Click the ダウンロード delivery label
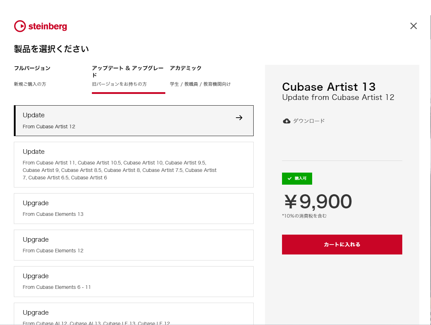431x325 pixels. (x=309, y=121)
